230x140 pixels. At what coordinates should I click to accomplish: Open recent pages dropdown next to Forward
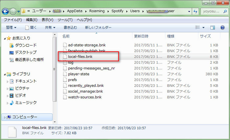[18, 12]
